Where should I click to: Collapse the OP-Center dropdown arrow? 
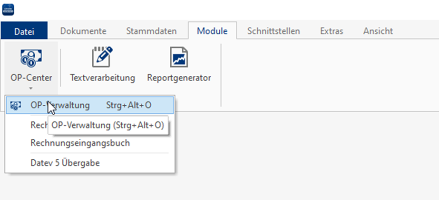[31, 88]
